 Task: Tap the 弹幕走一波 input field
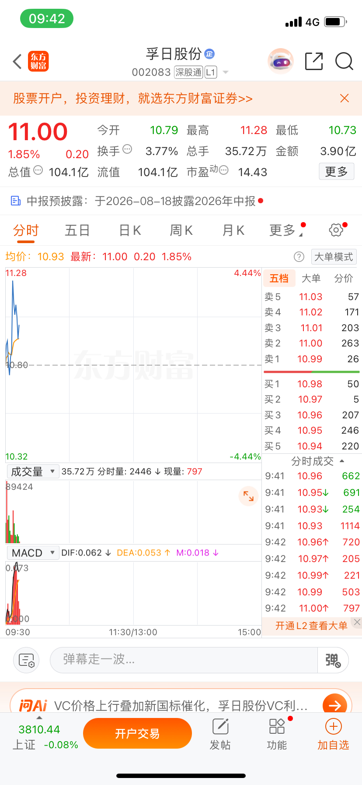point(184,660)
